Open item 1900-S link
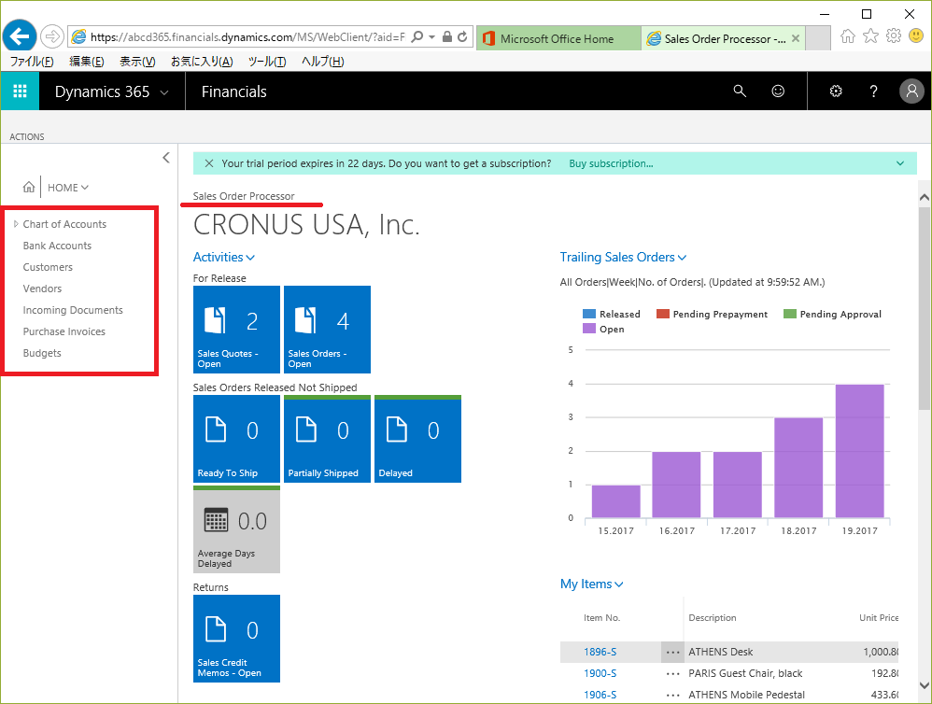Screen dimensions: 932x704 click(600, 673)
